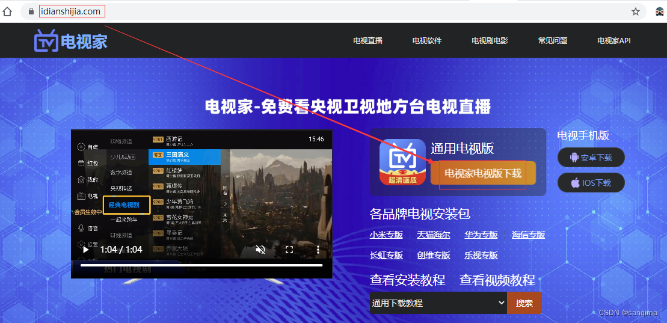This screenshot has width=667, height=323.
Task: Click the 各品牌电视安装包 heading
Action: tap(420, 214)
